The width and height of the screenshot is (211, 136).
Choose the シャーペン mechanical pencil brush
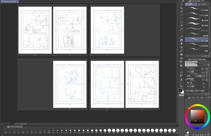(196, 29)
